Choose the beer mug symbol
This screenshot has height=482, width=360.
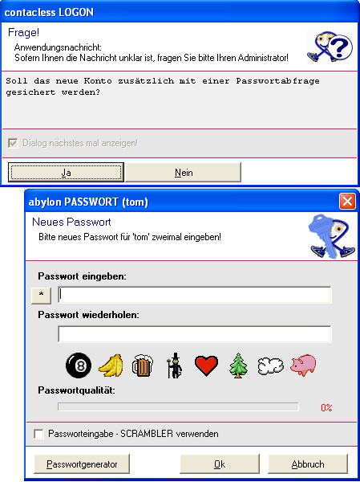tap(143, 366)
